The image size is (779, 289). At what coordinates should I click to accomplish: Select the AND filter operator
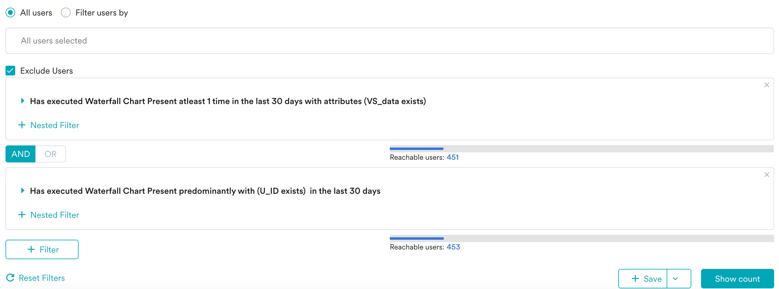(x=21, y=154)
